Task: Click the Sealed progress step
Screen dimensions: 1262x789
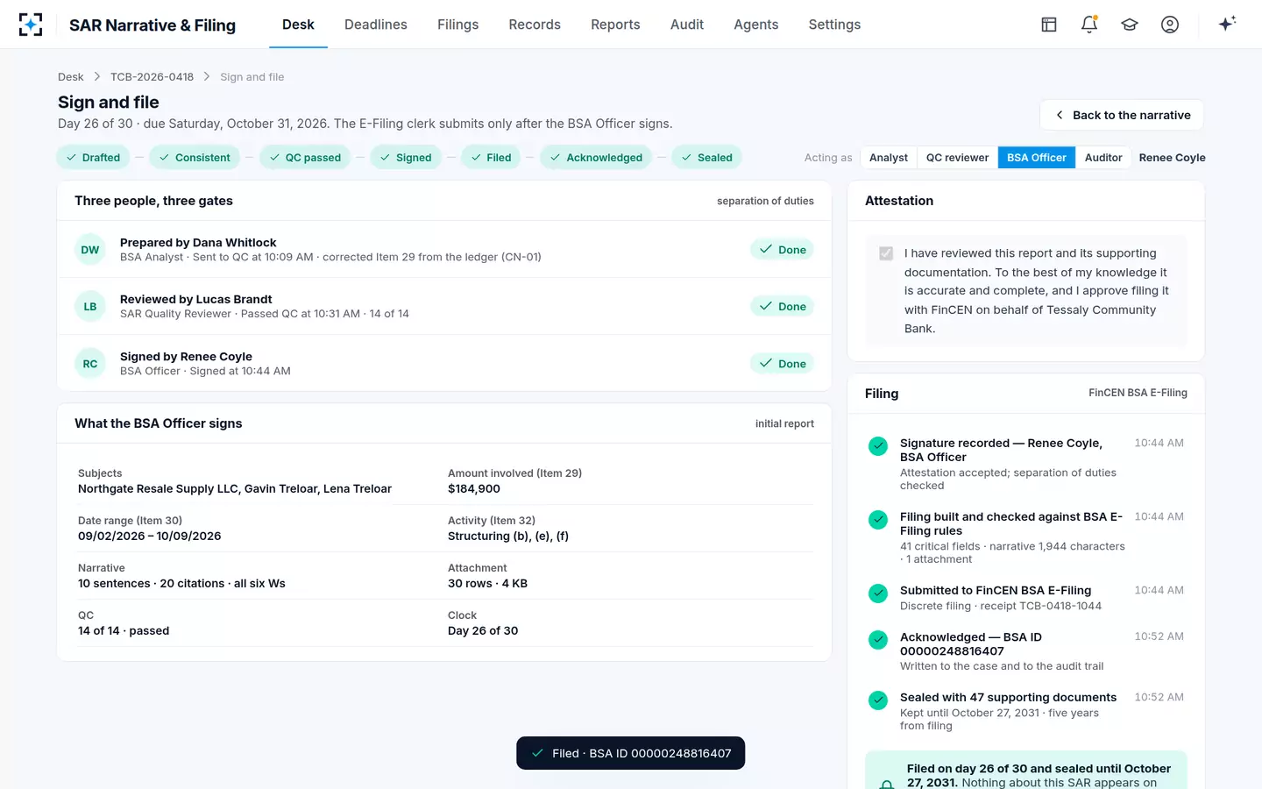Action: tap(706, 158)
